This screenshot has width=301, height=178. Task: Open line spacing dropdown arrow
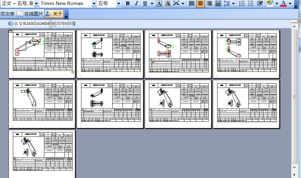tap(233, 3)
